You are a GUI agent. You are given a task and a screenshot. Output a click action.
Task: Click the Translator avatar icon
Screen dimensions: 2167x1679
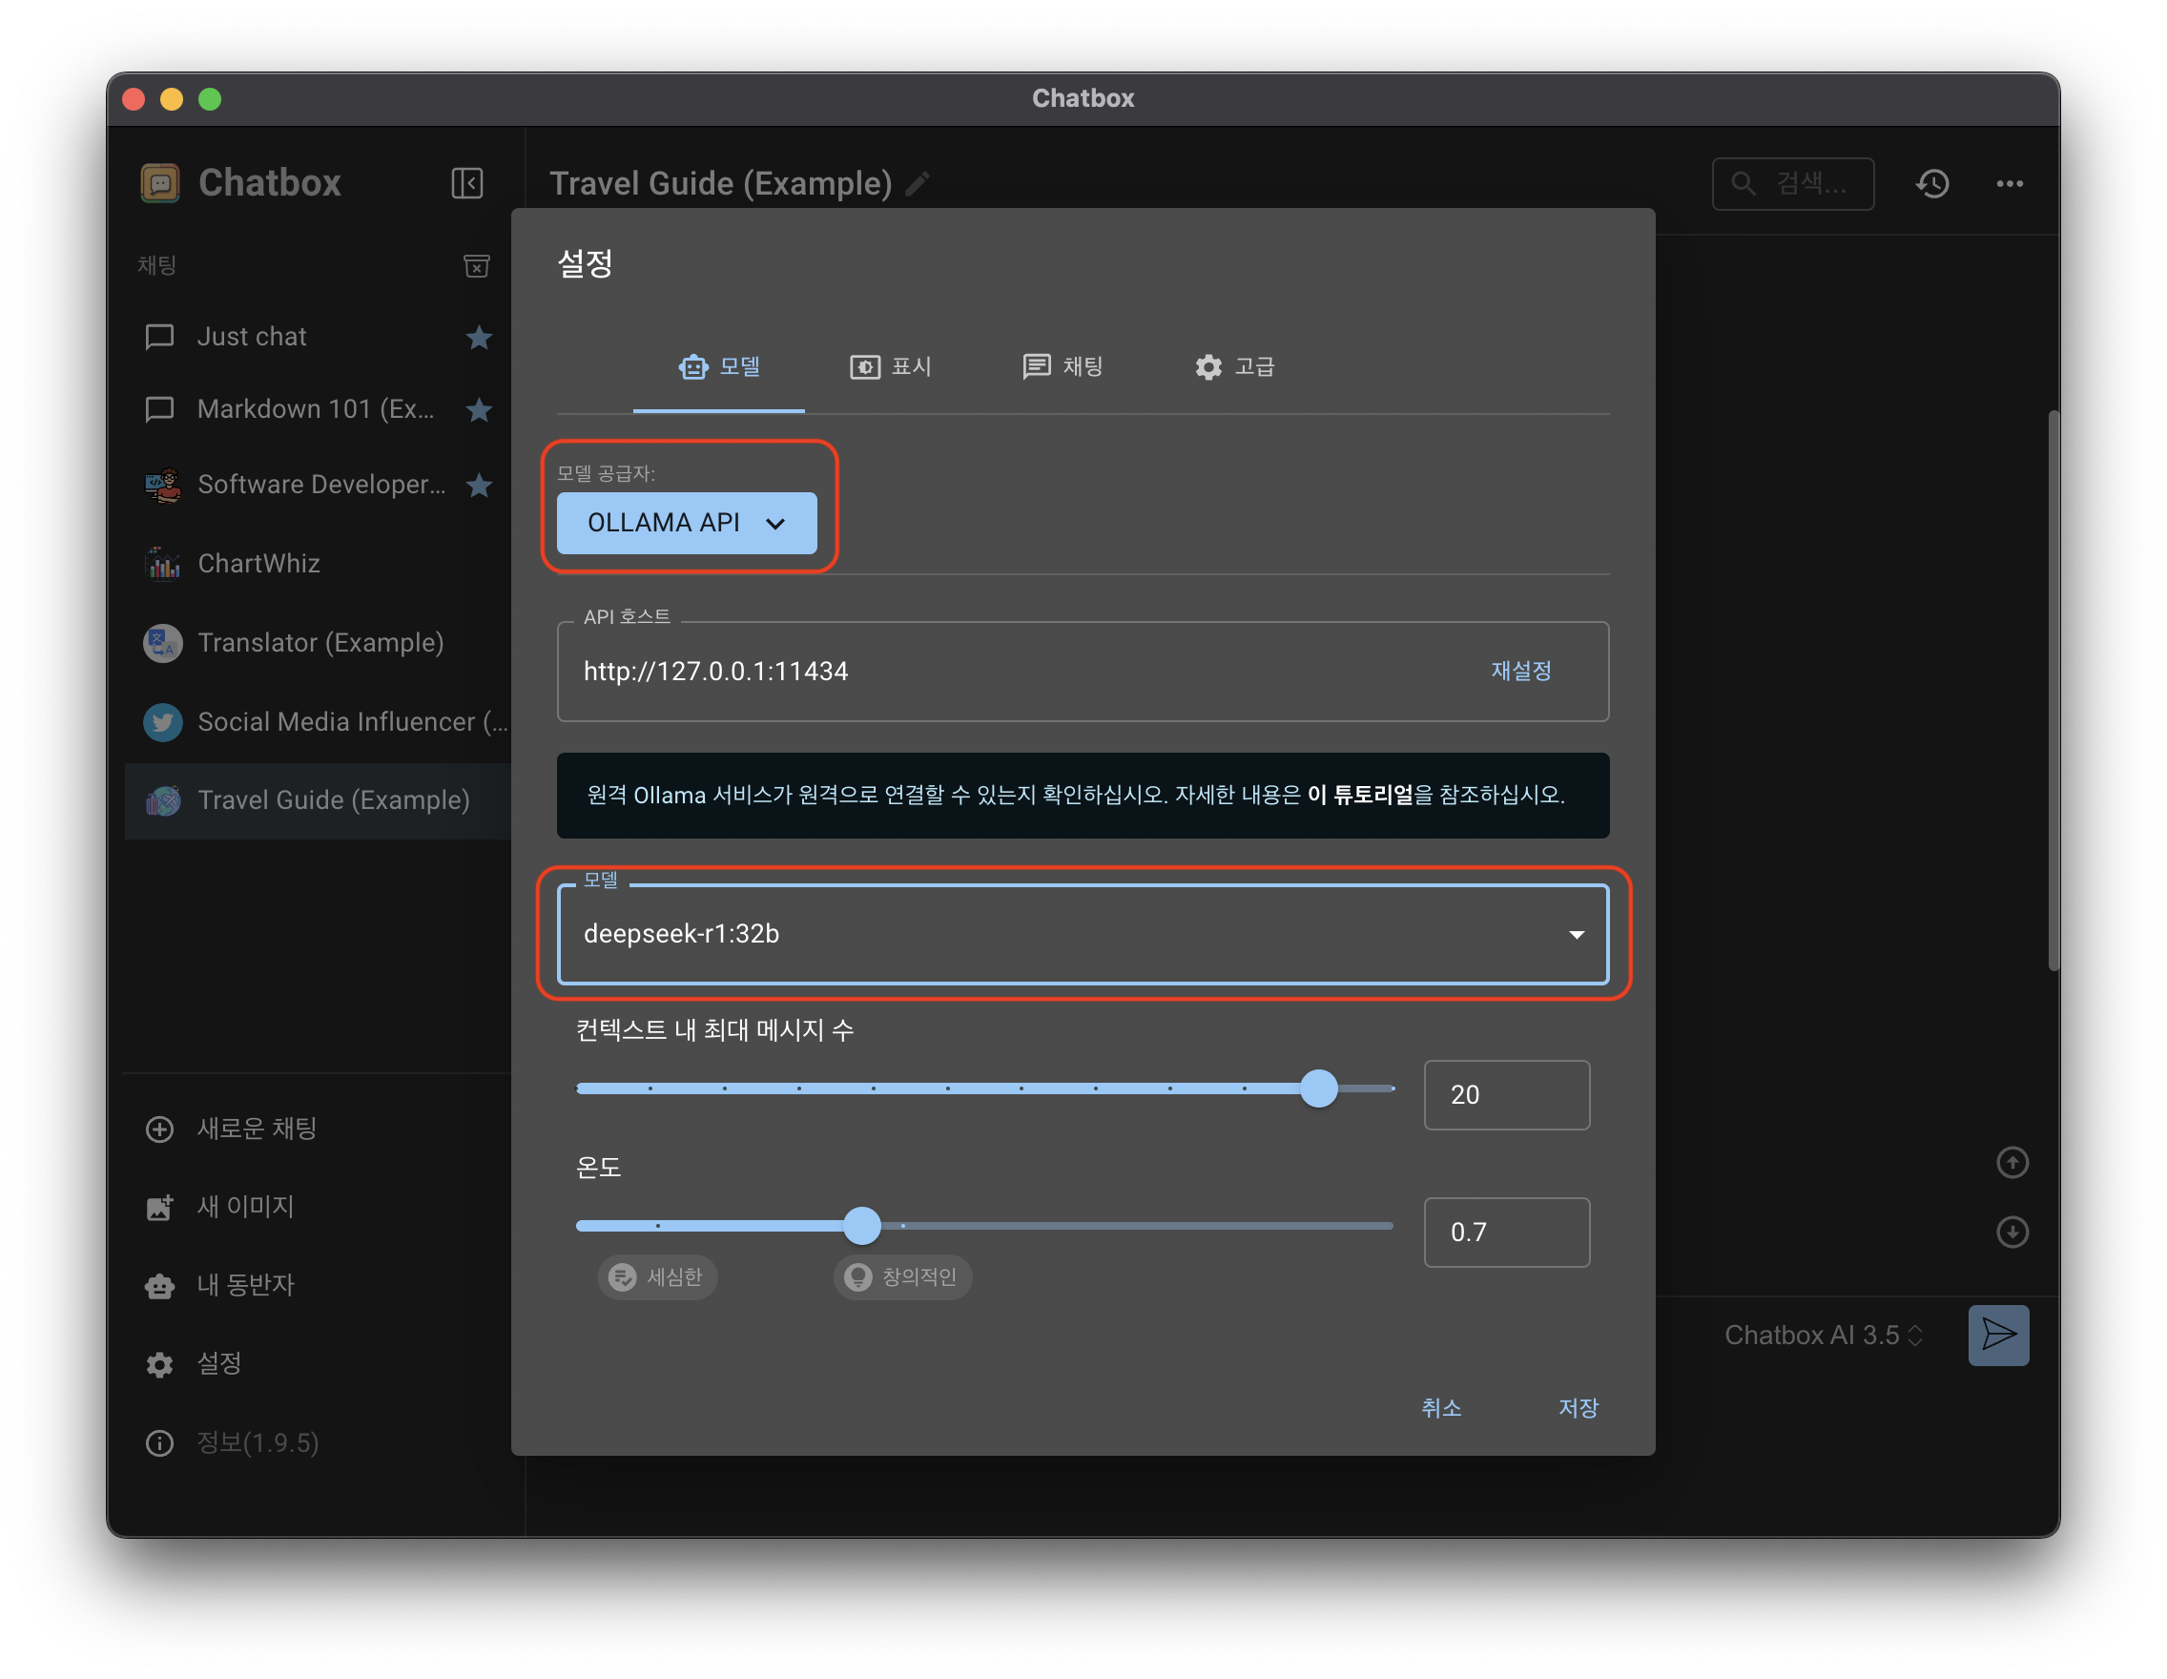(163, 643)
